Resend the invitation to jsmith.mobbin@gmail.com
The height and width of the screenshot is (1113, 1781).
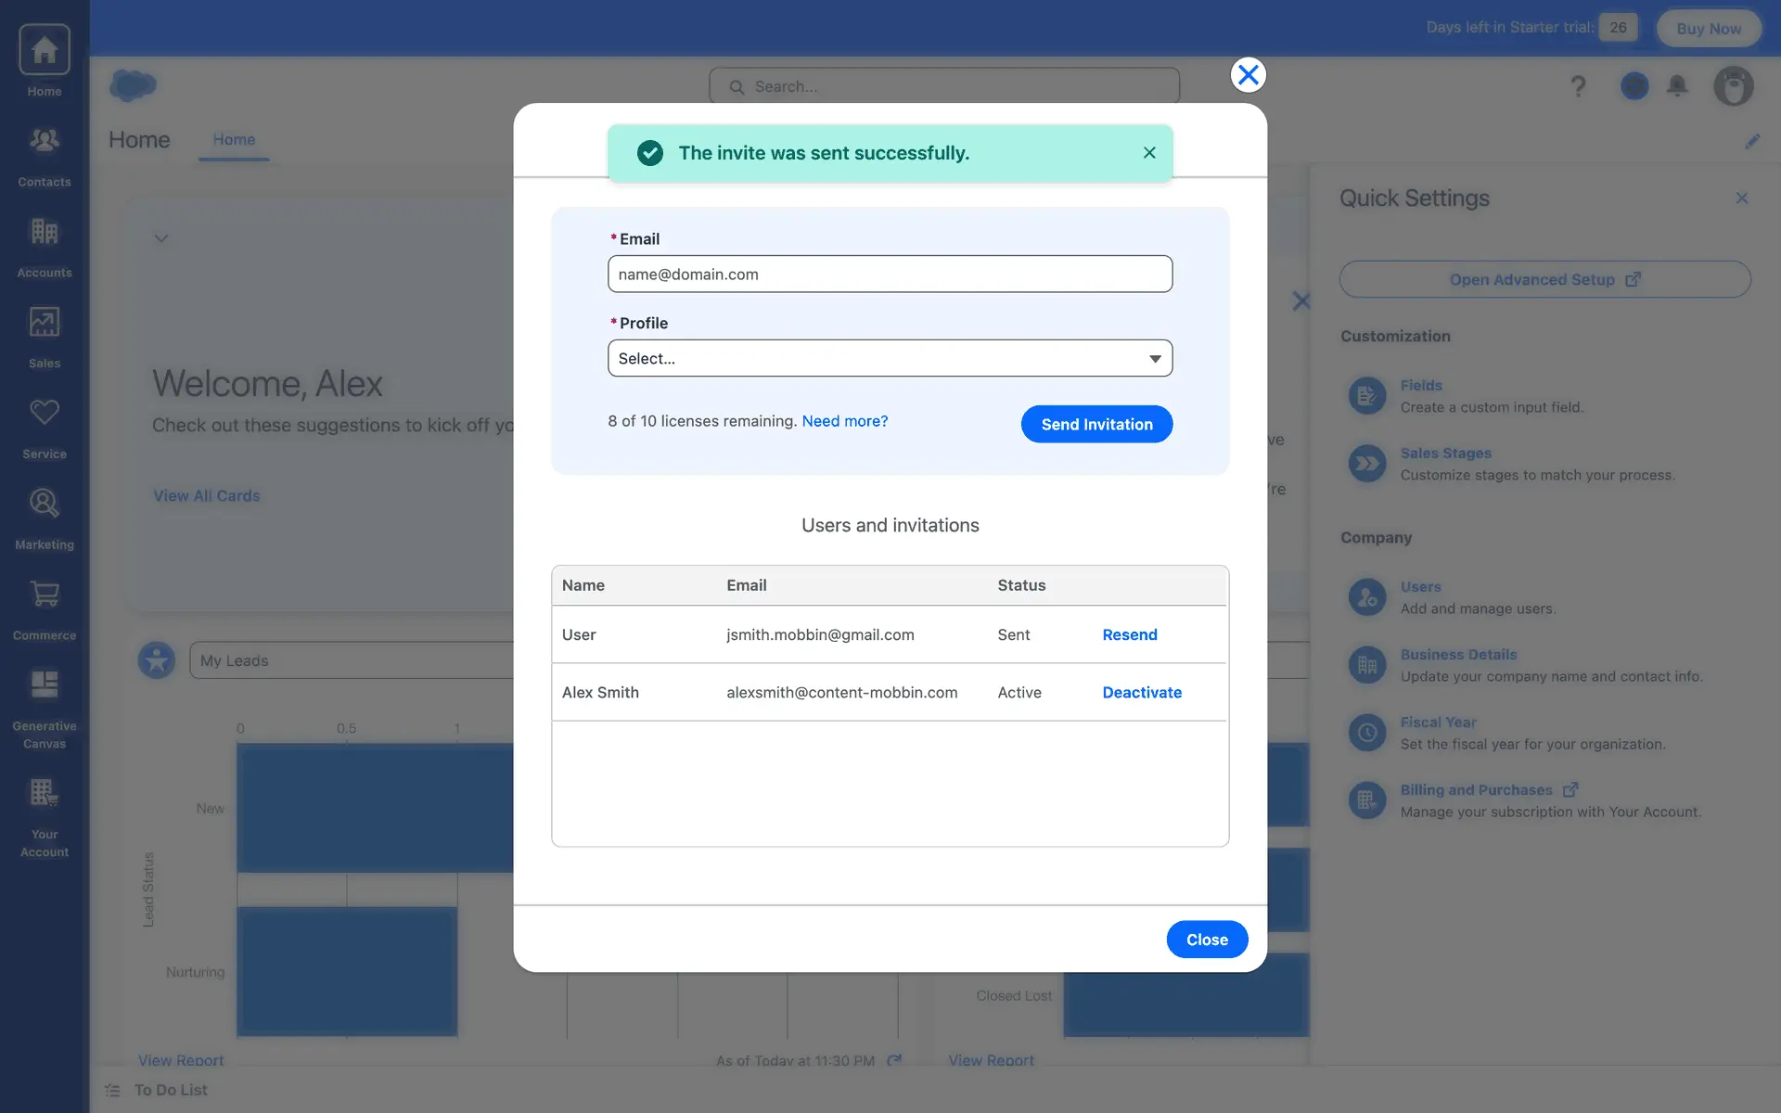click(x=1129, y=634)
